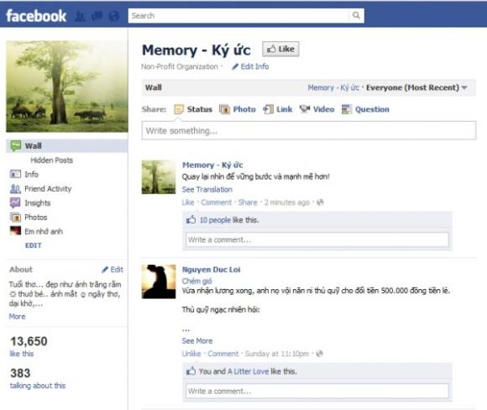Screen dimensions: 487x410
Task: Select the Video share option
Action: [x=317, y=109]
